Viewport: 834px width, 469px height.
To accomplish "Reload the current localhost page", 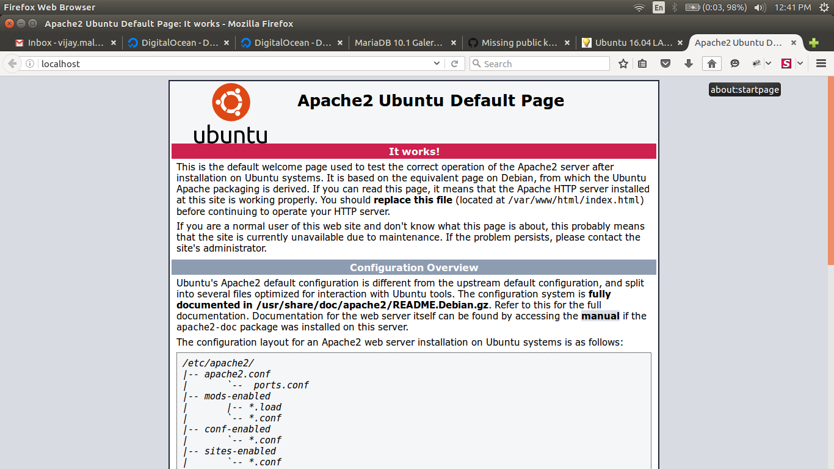I will [454, 64].
